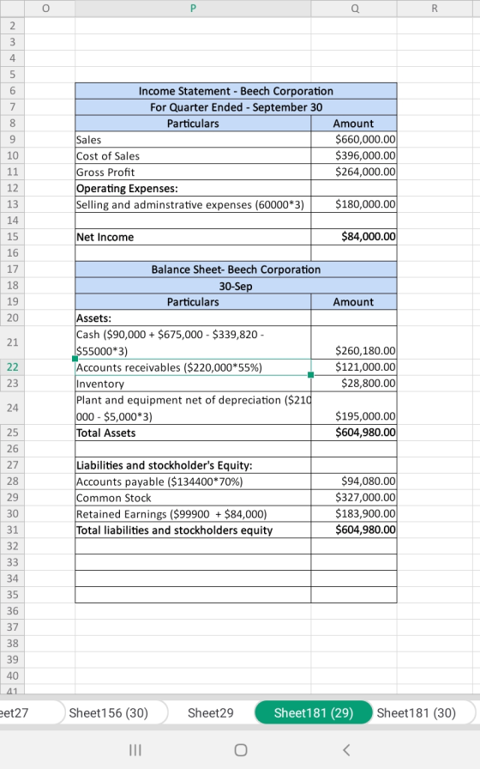Select the Income Statement - Beech Corporation title
Screen dimensions: 480x769
pos(236,91)
